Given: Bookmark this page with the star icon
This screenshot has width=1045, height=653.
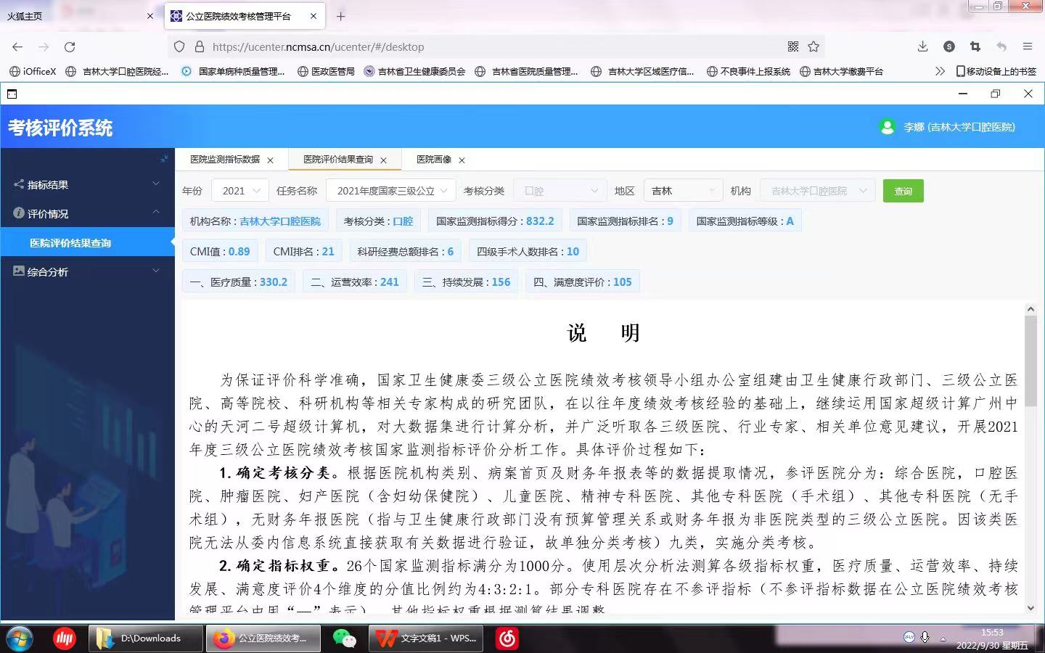Looking at the screenshot, I should click(814, 46).
